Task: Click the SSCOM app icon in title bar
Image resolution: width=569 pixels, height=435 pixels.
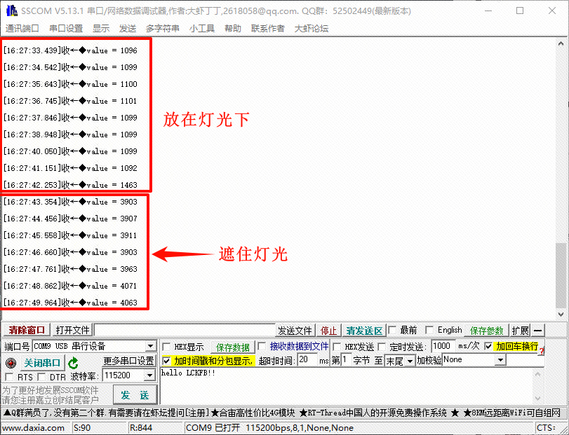Action: (x=11, y=11)
